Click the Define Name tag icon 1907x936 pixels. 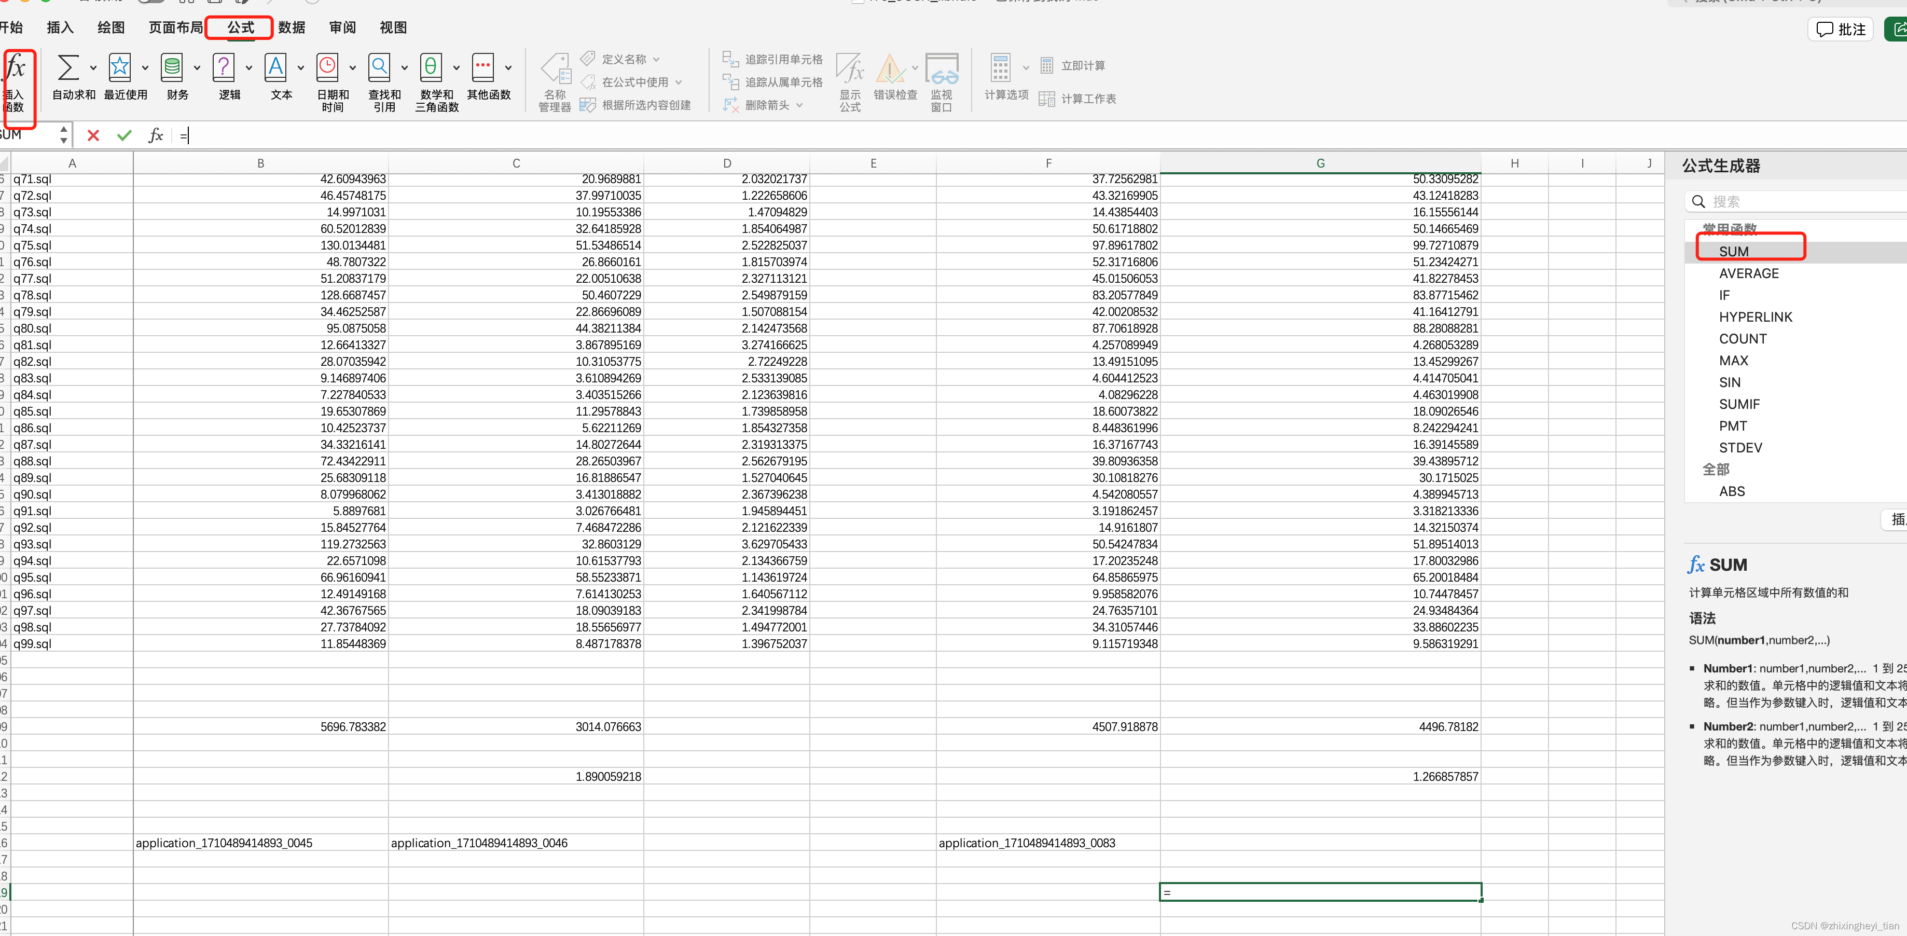point(588,59)
